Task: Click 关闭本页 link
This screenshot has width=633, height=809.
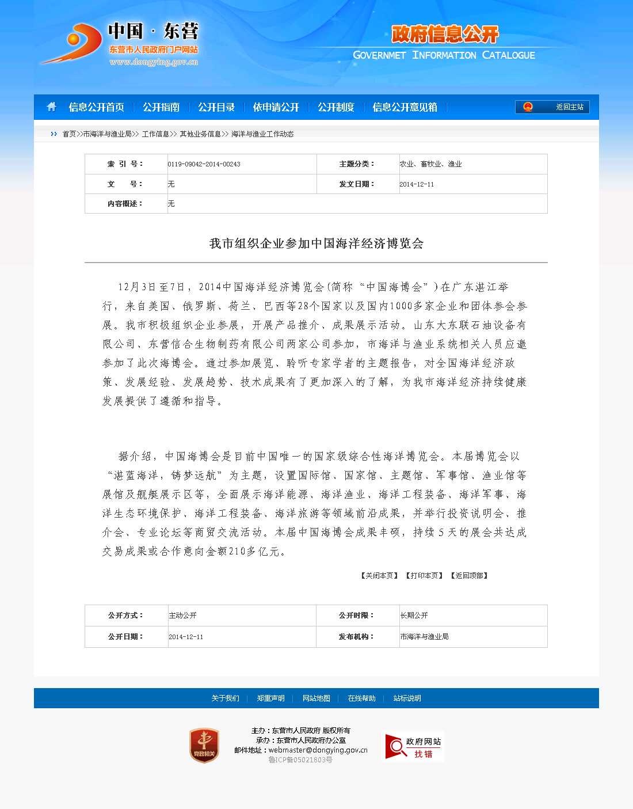Action: click(x=379, y=576)
